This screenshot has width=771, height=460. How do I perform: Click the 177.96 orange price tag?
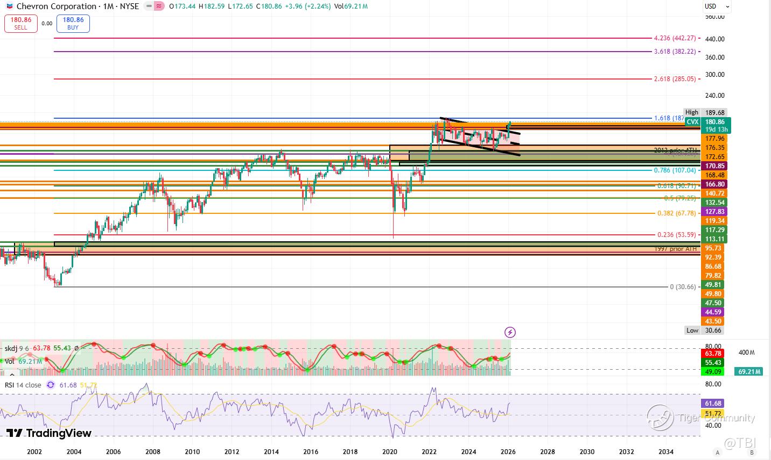[x=714, y=139]
